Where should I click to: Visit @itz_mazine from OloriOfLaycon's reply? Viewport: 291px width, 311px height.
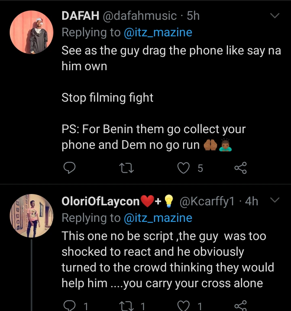158,218
